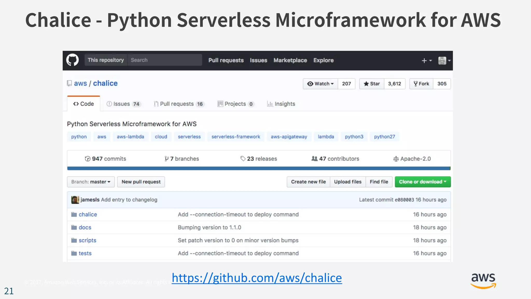This screenshot has width=531, height=299.
Task: Open Pull requests in top navigation
Action: 226,60
